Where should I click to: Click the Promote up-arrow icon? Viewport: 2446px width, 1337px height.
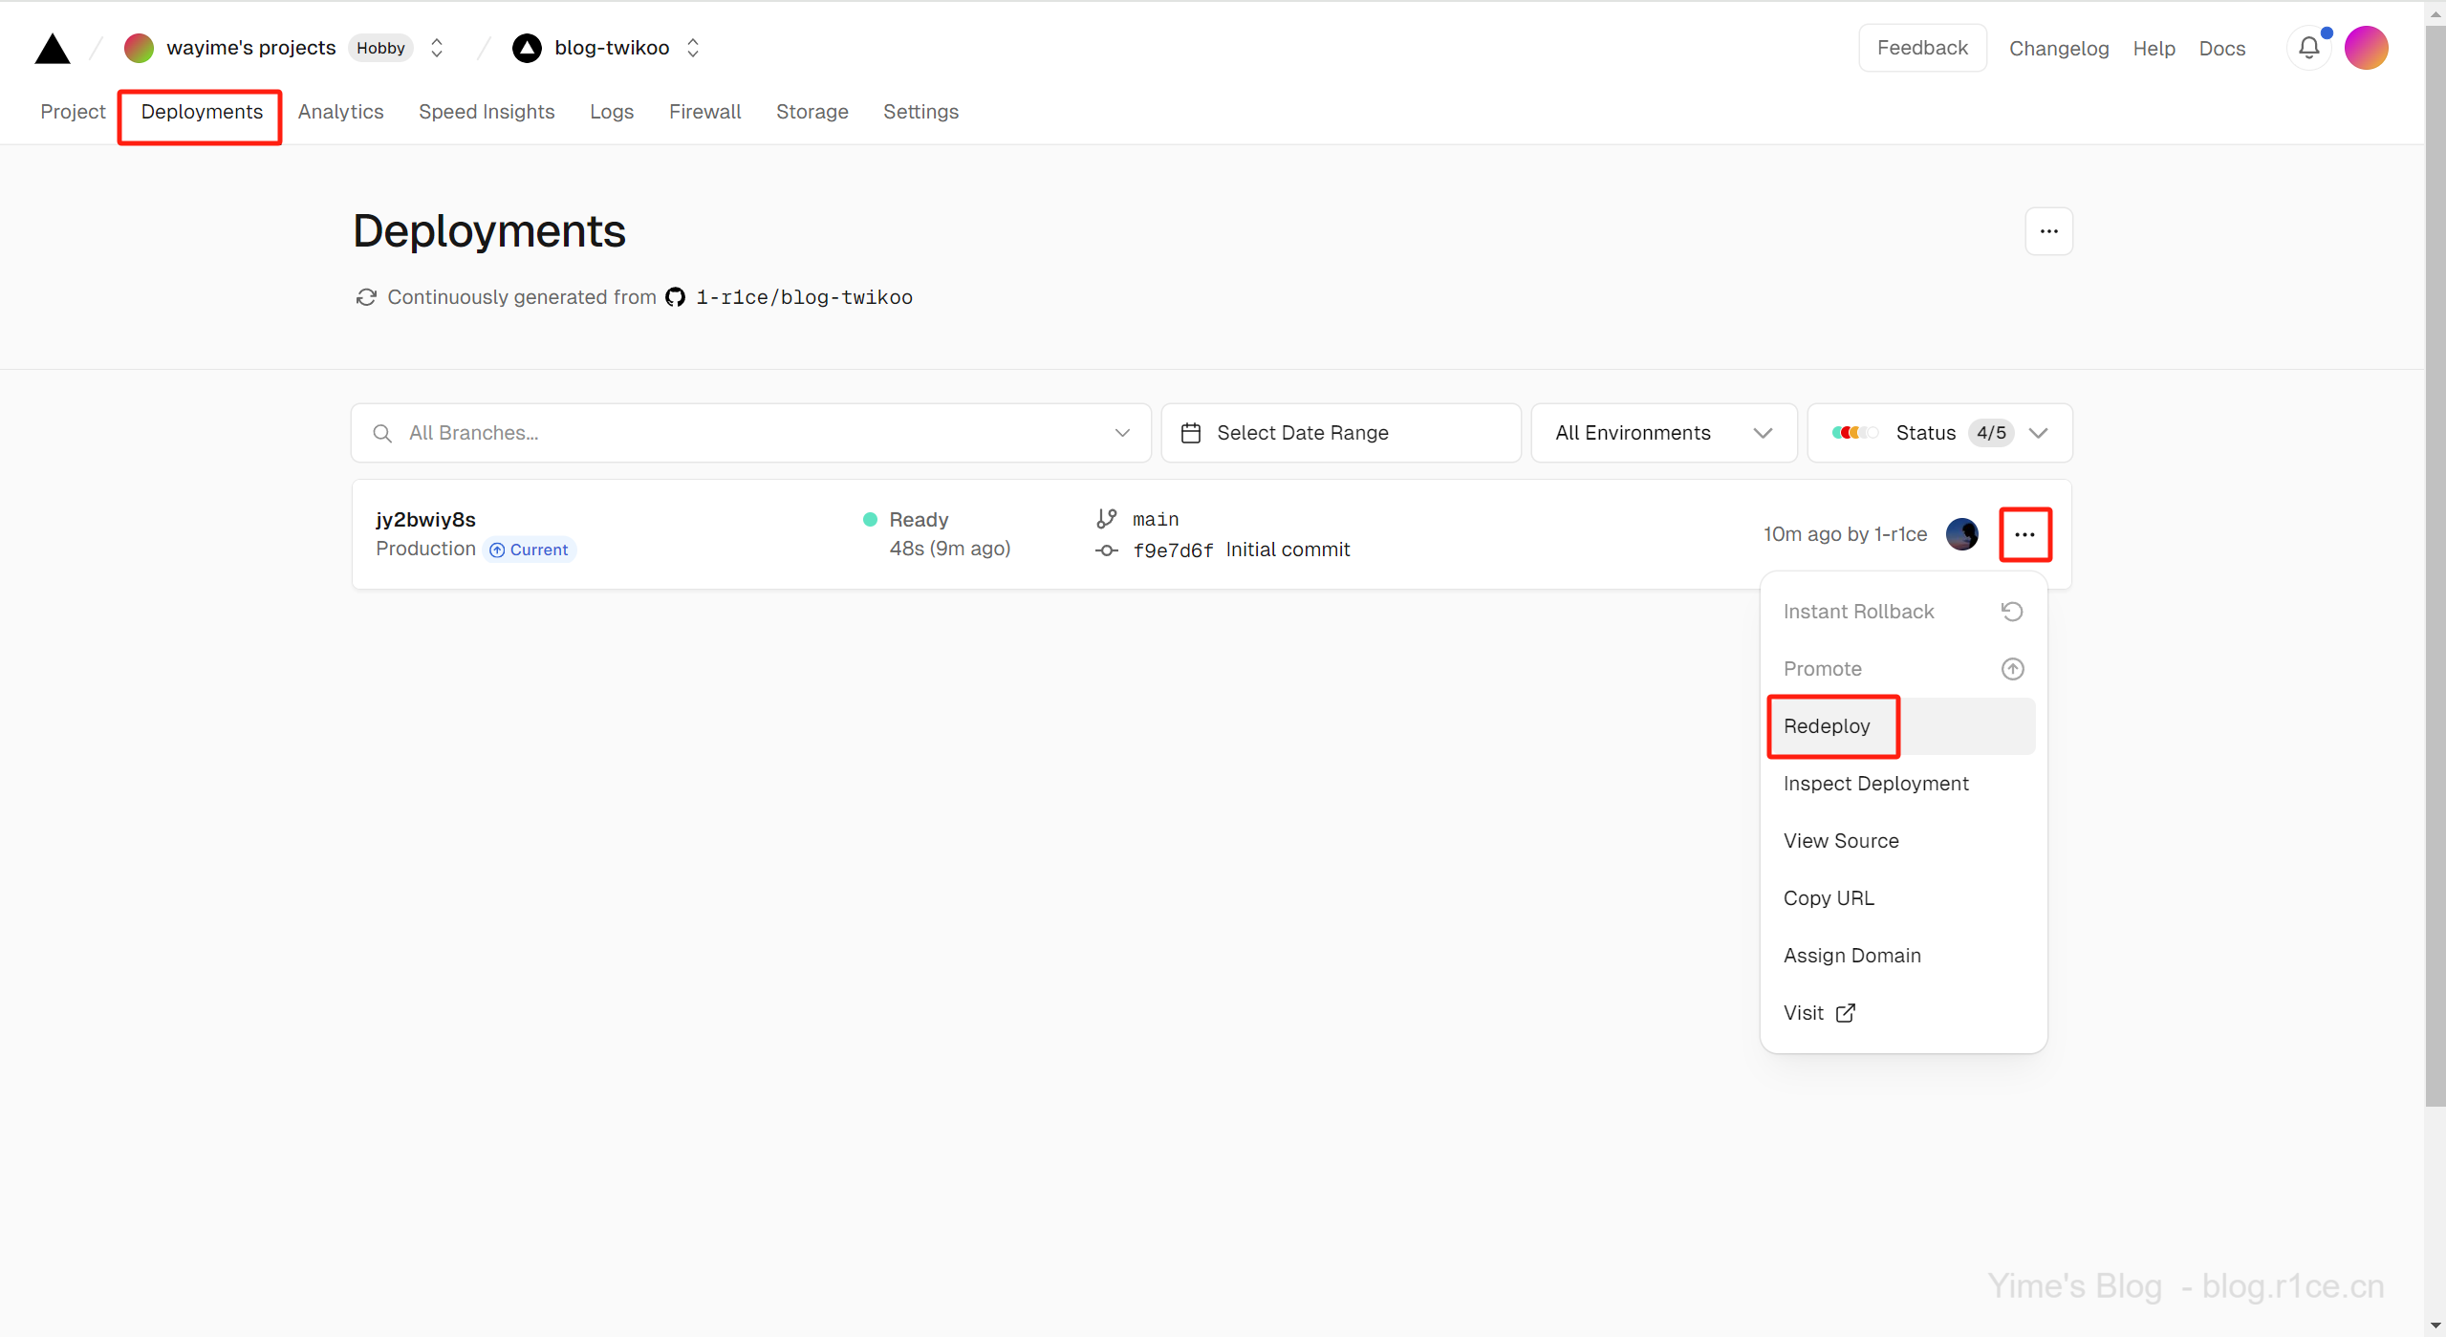(2012, 669)
